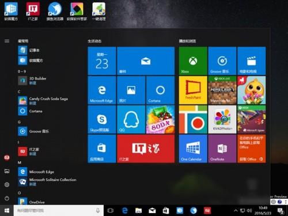Show hidden tray icons chevron

point(236,210)
